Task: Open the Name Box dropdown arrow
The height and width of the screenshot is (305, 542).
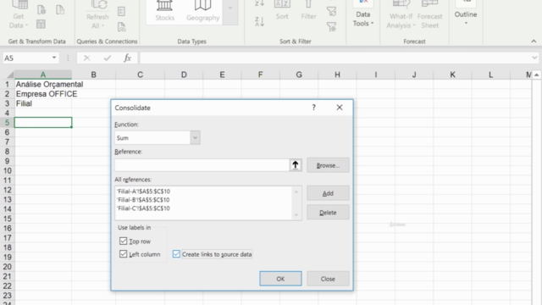Action: 54,58
